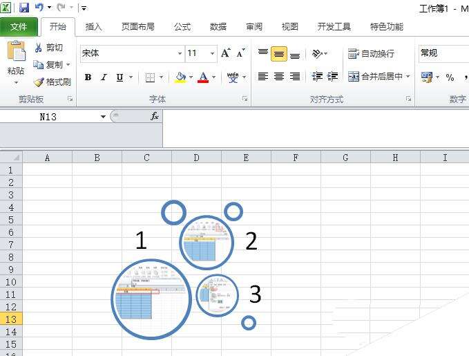469x356 pixels.
Task: Apply fill color paint bucket
Action: [180, 77]
